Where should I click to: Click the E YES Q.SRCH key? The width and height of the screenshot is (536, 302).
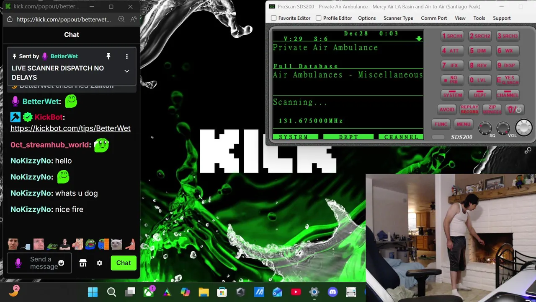point(508,80)
